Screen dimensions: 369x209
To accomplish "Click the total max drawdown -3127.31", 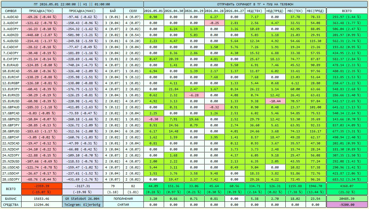I will coord(83,186).
